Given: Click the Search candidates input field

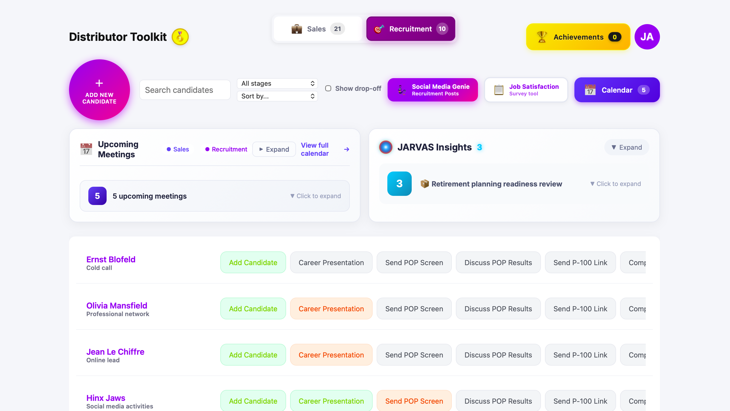Looking at the screenshot, I should coord(185,90).
